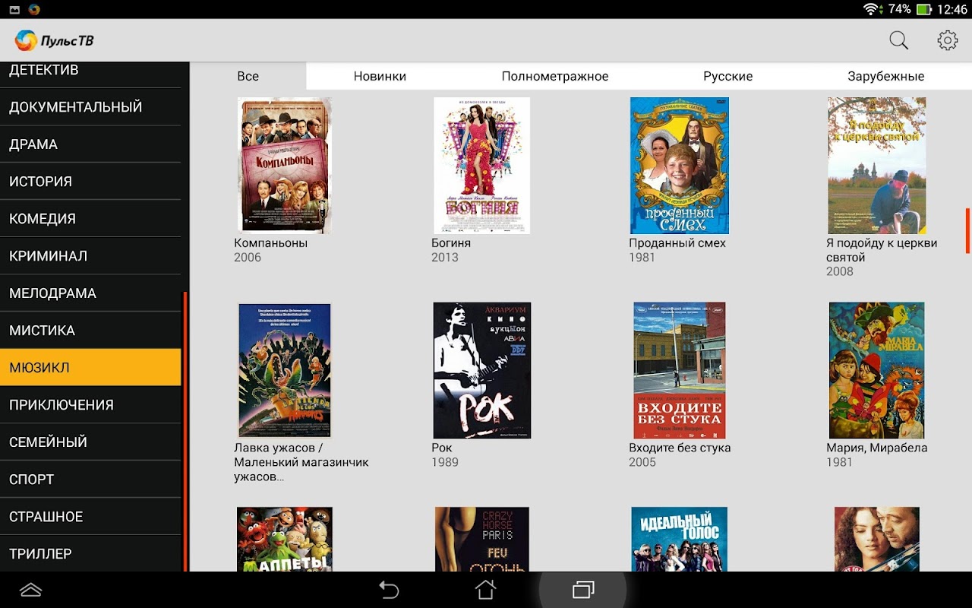Open the Идеальный голос movie poster

click(x=679, y=540)
